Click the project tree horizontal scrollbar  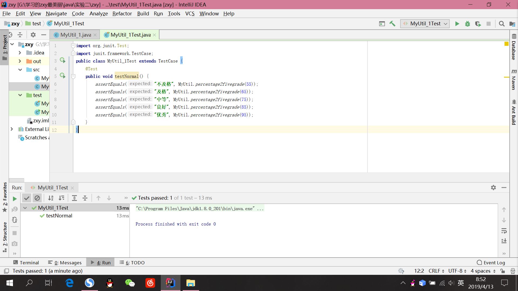[x=17, y=180]
